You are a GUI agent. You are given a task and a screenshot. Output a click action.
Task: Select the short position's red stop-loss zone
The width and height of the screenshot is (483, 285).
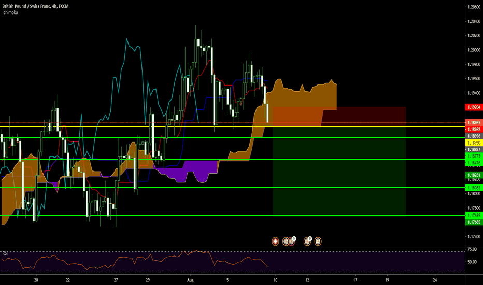tap(339, 117)
